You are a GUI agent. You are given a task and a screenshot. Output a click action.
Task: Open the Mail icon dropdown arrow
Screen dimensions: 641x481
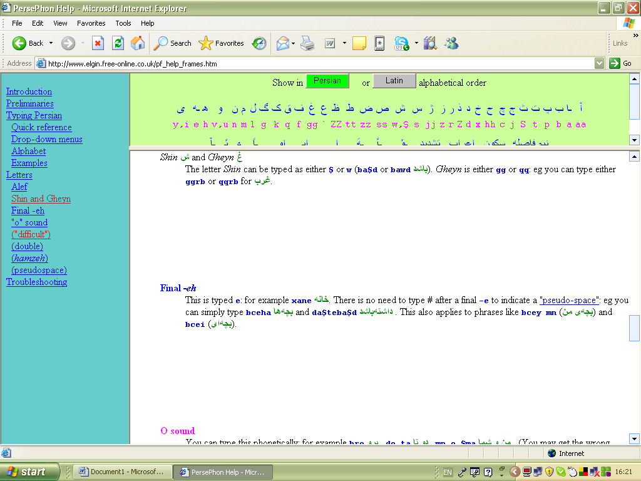pyautogui.click(x=293, y=43)
